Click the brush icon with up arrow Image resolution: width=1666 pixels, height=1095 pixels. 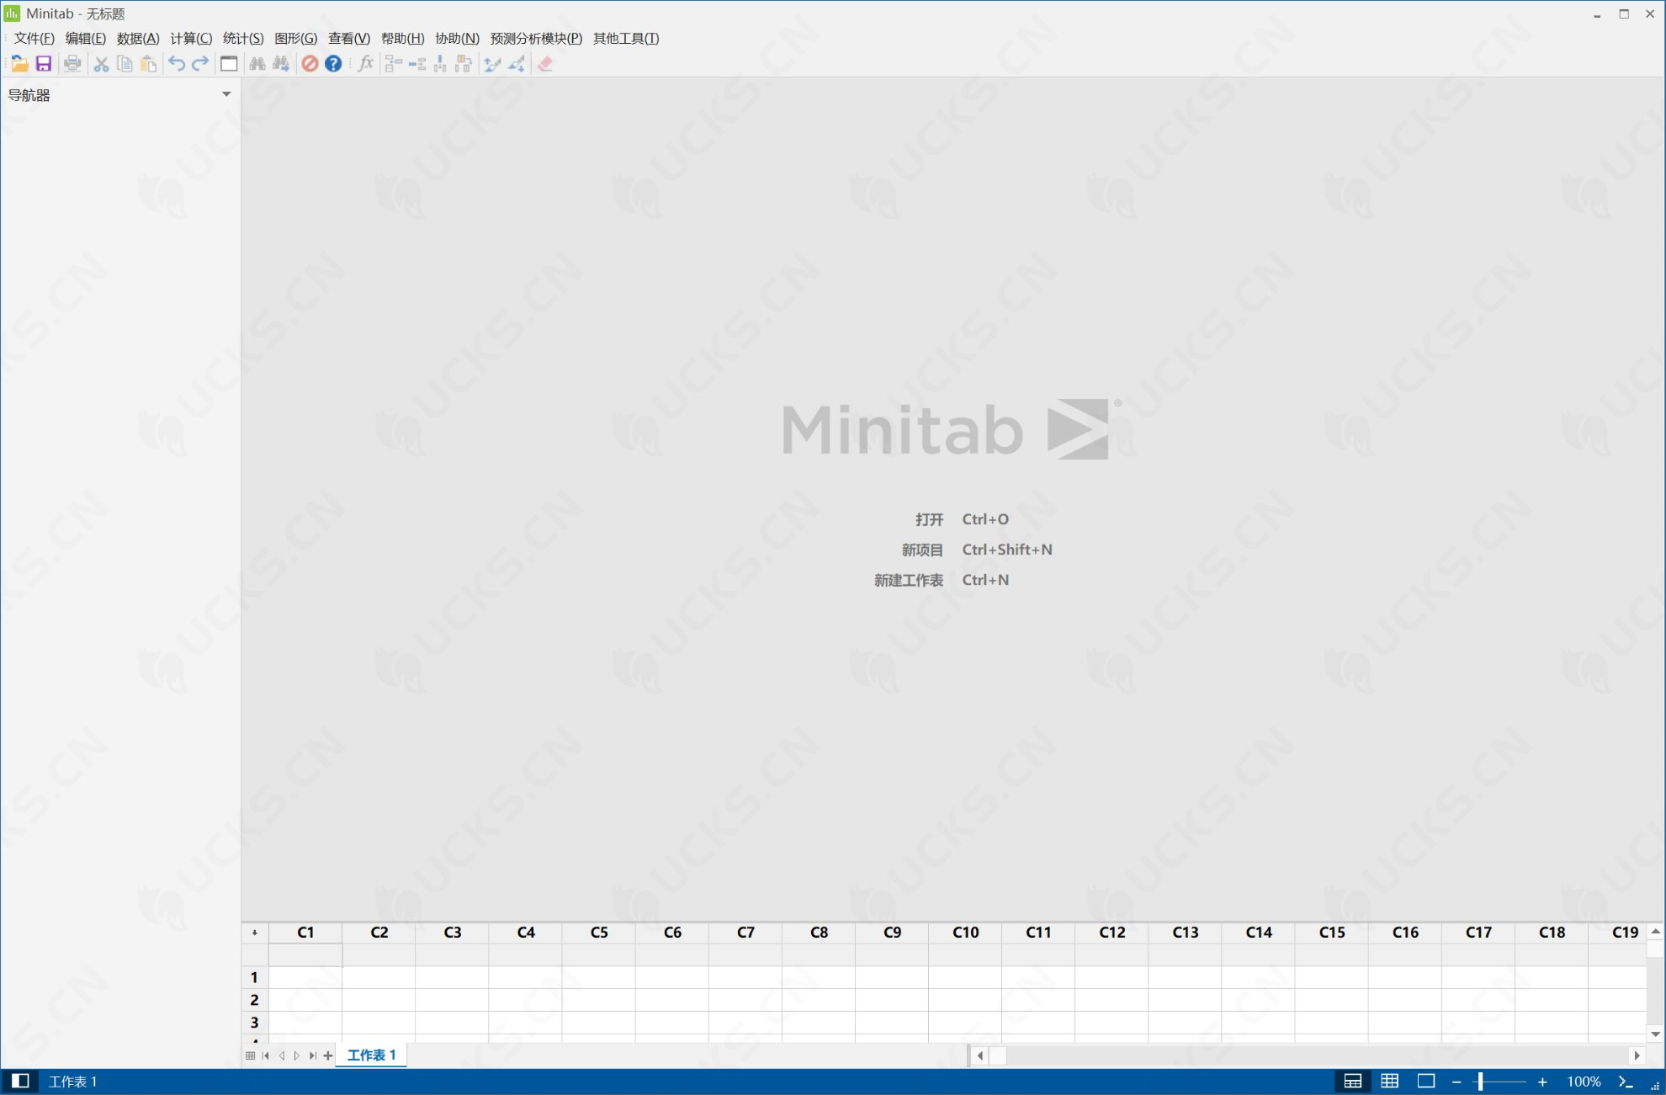[493, 64]
